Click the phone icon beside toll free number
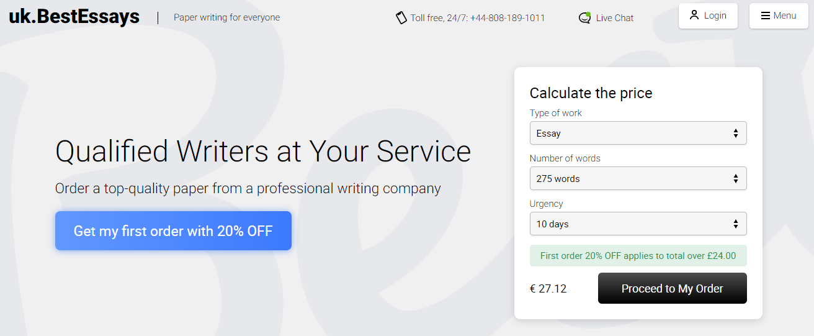 pos(401,18)
